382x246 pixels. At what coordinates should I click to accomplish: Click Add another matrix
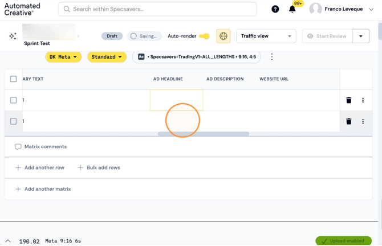click(43, 189)
